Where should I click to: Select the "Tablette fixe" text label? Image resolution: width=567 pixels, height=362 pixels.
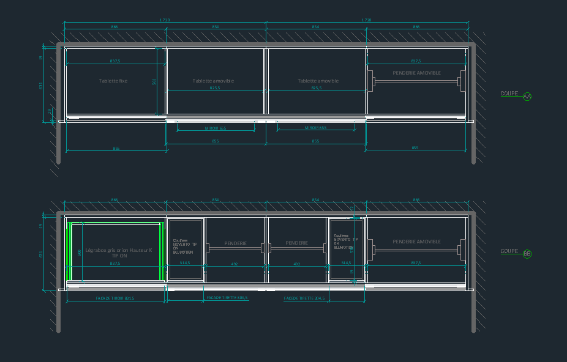[113, 81]
